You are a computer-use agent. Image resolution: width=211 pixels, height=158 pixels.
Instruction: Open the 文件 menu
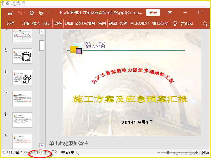tap(10, 23)
